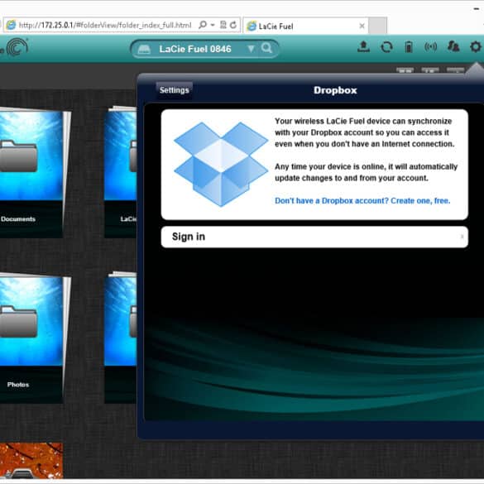Open the users icon in header
484x484 pixels.
coord(453,47)
